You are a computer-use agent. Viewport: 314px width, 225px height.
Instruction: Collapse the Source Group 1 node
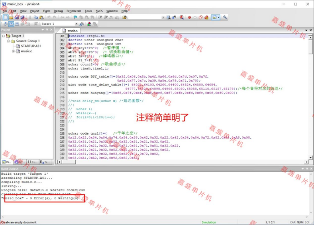(x=8, y=41)
